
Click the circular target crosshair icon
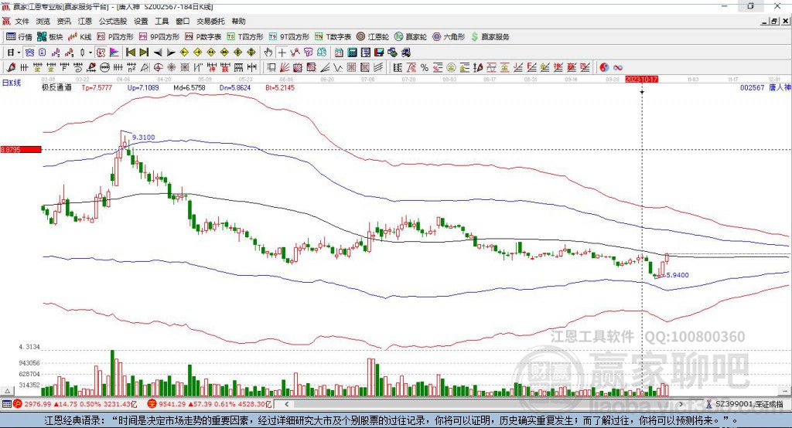point(158,68)
